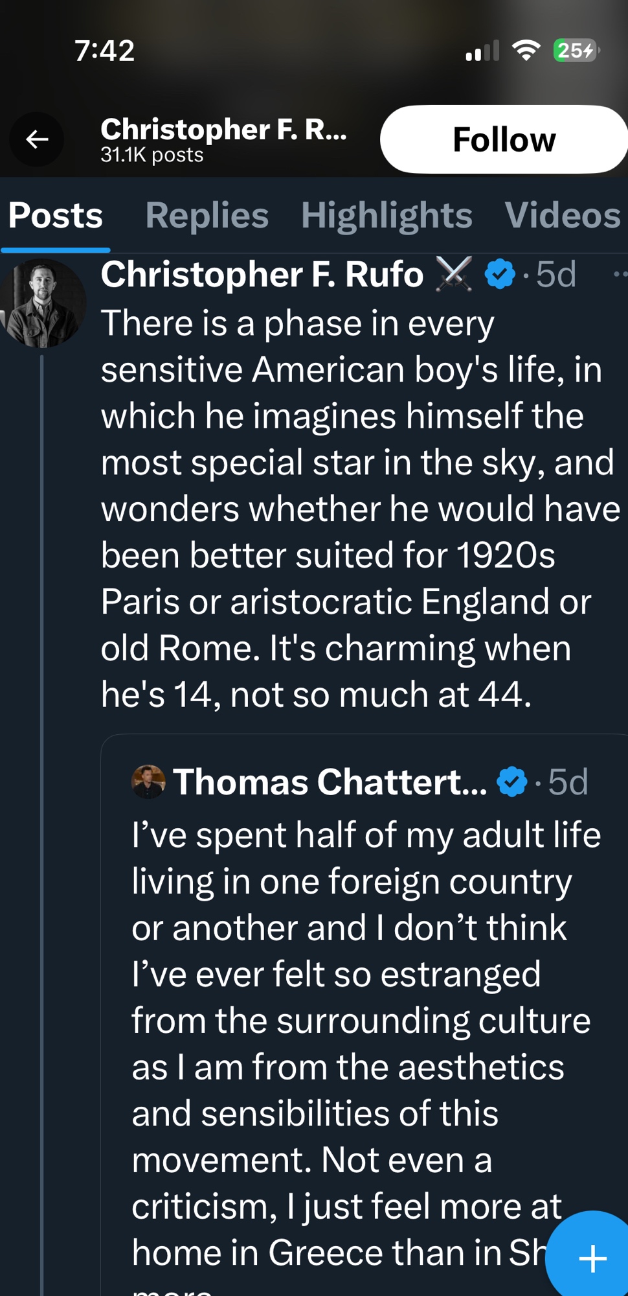Tap Christopher F. Rufo's verified badge
The height and width of the screenshot is (1296, 628).
point(500,274)
